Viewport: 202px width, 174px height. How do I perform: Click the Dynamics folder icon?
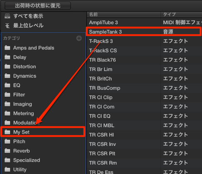(x=7, y=76)
